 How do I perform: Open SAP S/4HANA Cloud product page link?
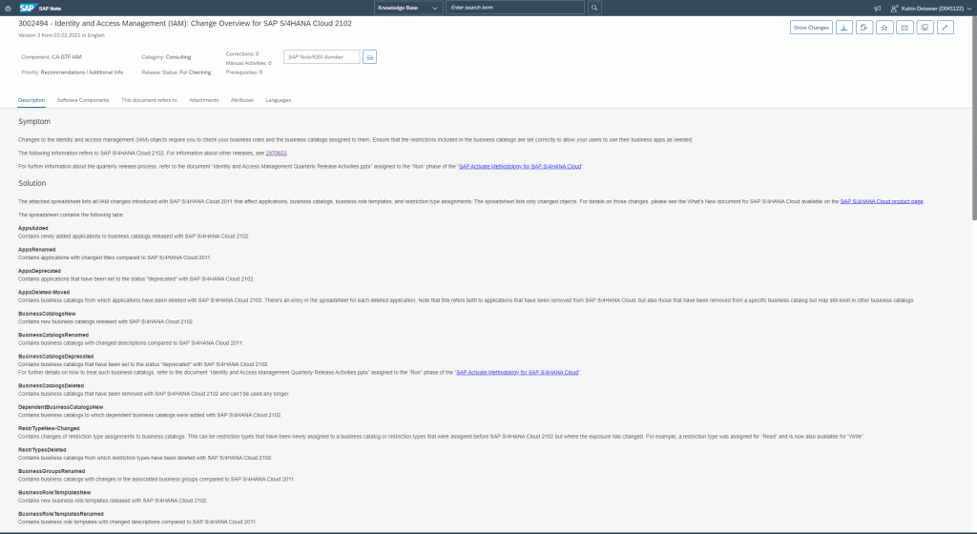[881, 201]
